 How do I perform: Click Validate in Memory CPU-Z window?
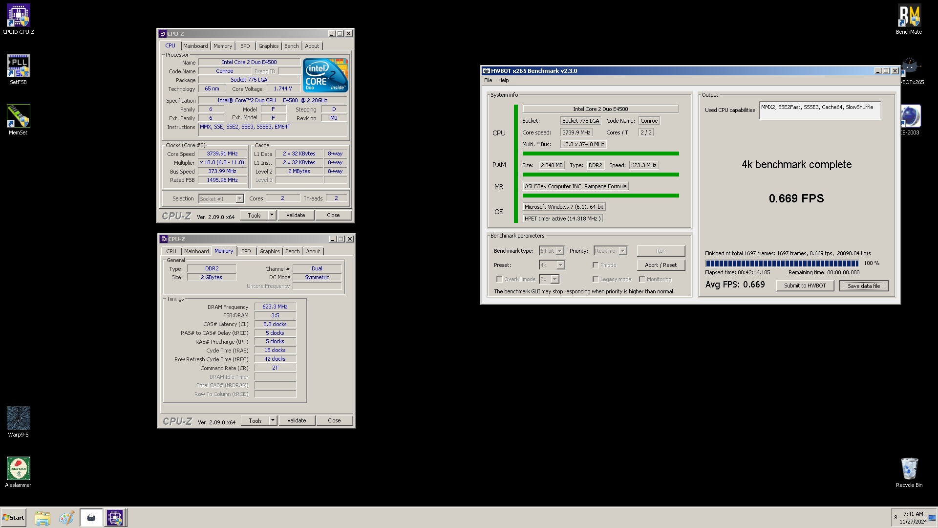click(x=297, y=420)
